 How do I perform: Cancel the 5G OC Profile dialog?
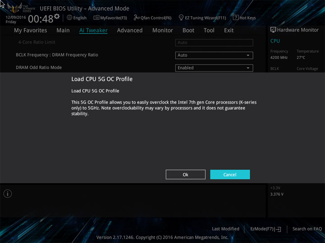230,175
